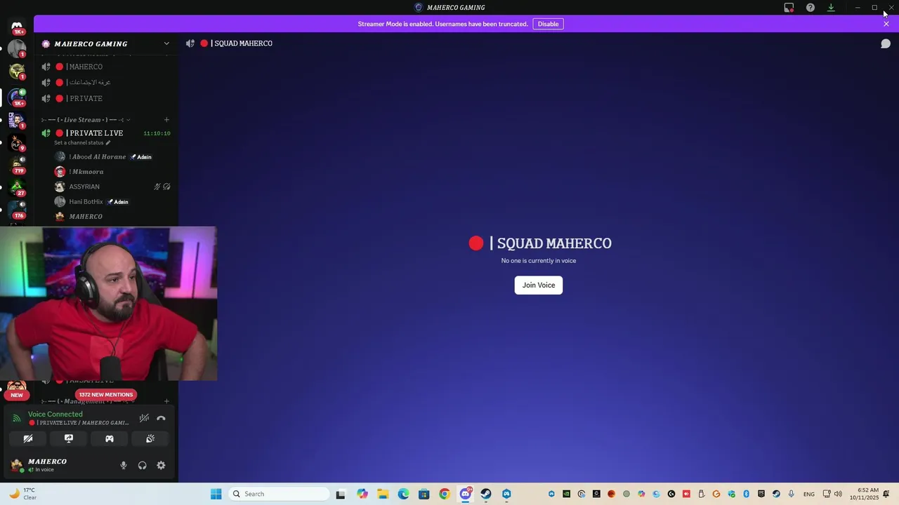Viewport: 899px width, 505px height.
Task: Click the Voice Connected status text
Action: pos(55,414)
